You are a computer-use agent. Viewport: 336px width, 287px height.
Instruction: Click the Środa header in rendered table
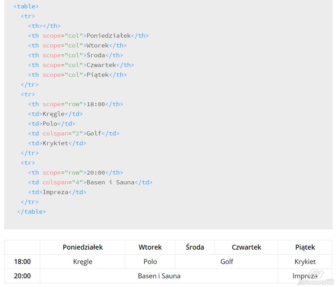click(195, 247)
